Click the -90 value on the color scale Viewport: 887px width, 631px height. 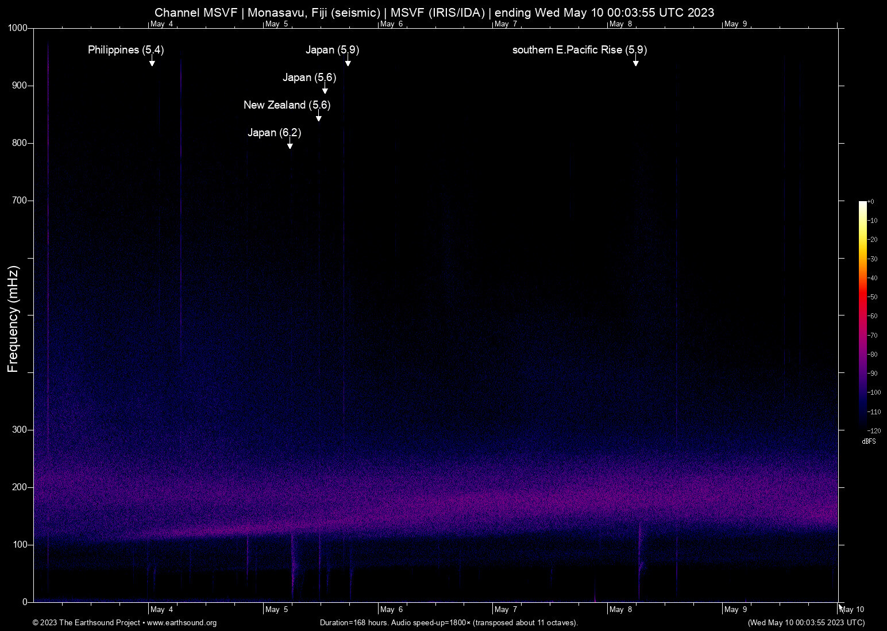tap(873, 374)
